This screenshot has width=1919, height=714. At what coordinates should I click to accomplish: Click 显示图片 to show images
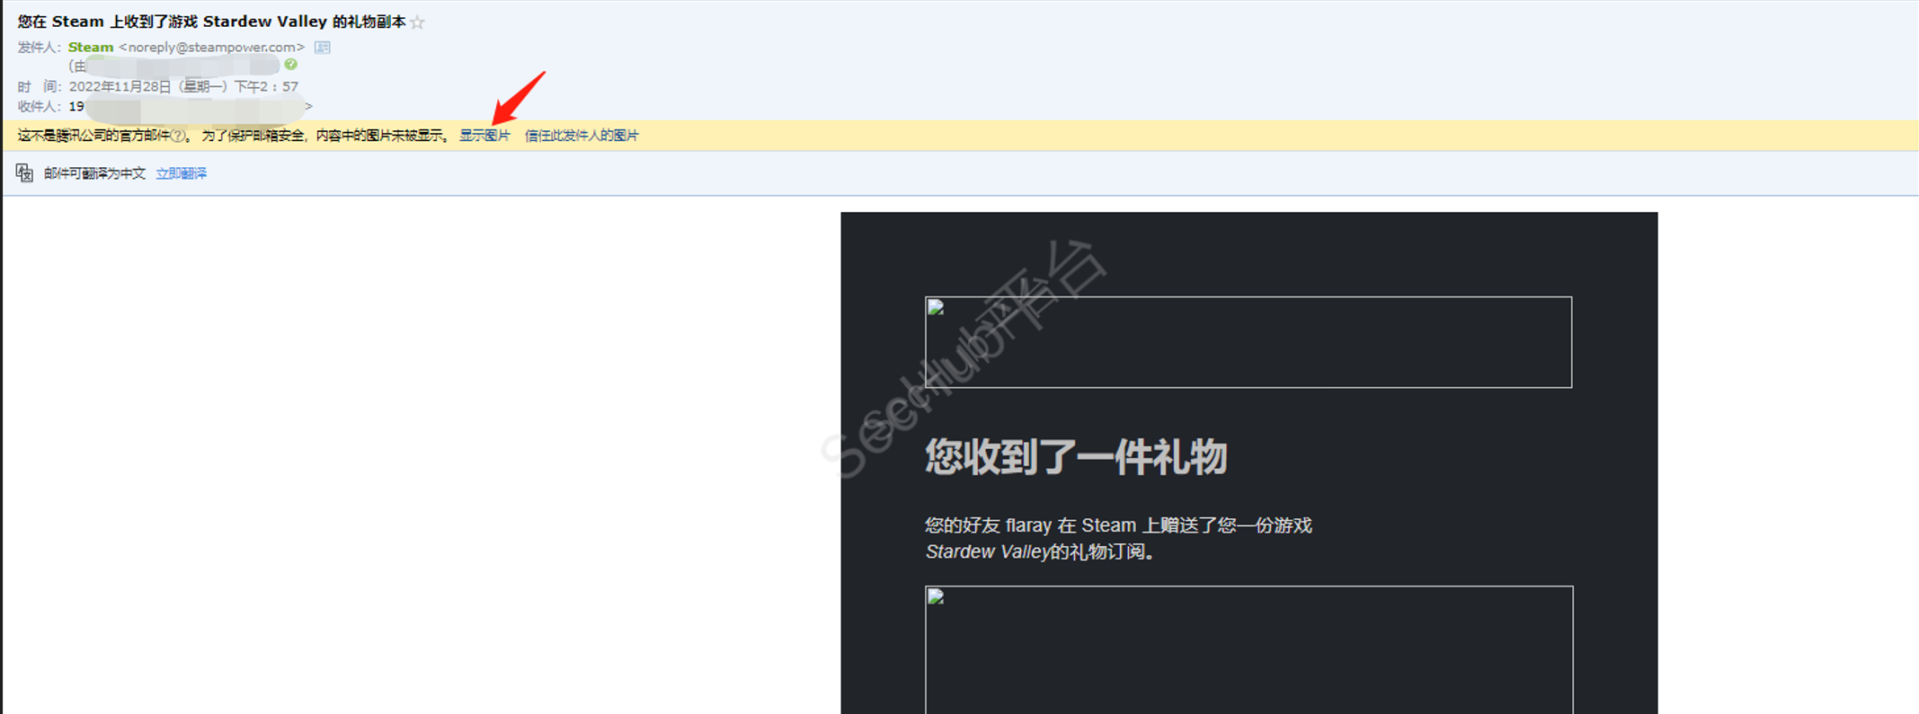point(484,136)
